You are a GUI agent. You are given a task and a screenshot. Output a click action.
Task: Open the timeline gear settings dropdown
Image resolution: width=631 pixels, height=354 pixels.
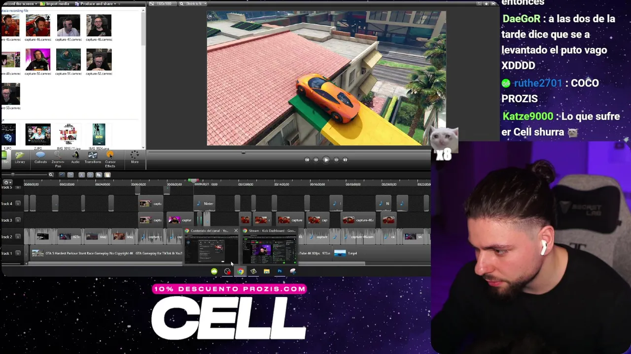tap(7, 182)
